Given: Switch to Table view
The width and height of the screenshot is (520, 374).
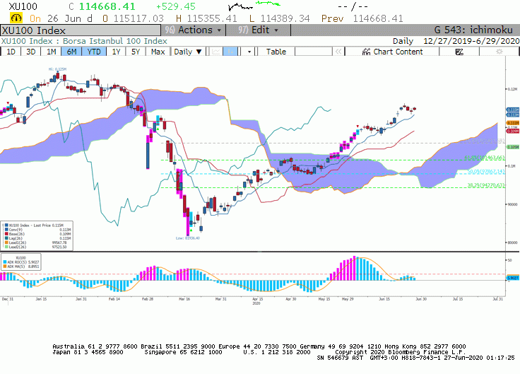Looking at the screenshot, I should [x=276, y=52].
